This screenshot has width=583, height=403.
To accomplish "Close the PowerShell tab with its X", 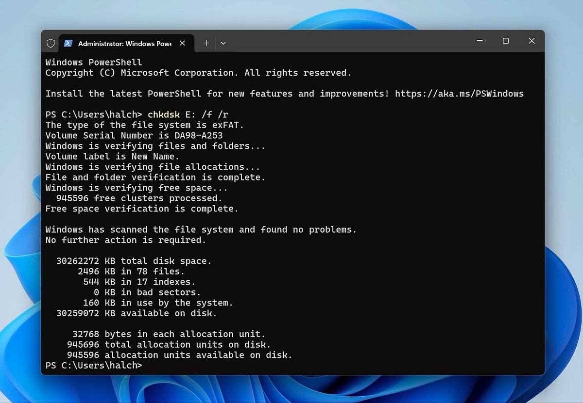I will pos(182,43).
